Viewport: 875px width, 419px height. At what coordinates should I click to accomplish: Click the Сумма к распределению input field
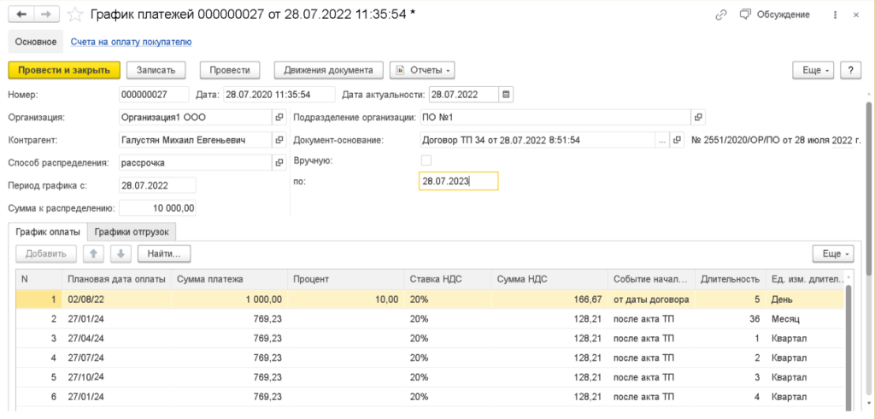click(x=158, y=207)
